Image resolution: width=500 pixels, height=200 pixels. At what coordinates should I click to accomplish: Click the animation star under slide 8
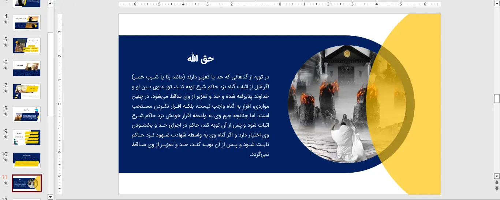(x=5, y=114)
